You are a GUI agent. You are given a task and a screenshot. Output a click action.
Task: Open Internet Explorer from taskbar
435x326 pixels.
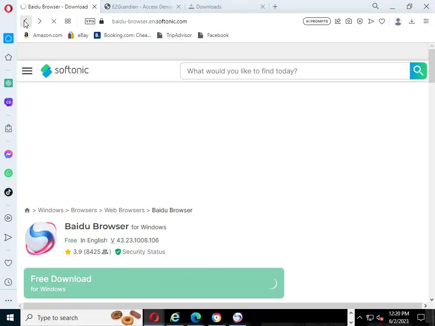(175, 318)
